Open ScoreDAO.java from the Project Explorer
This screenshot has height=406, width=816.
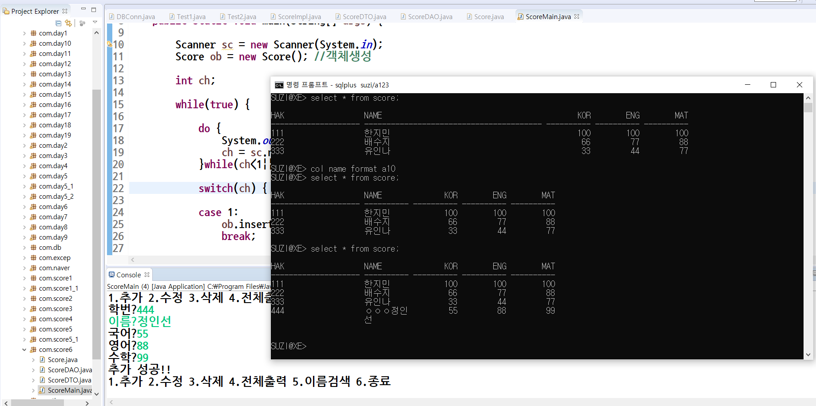(69, 370)
